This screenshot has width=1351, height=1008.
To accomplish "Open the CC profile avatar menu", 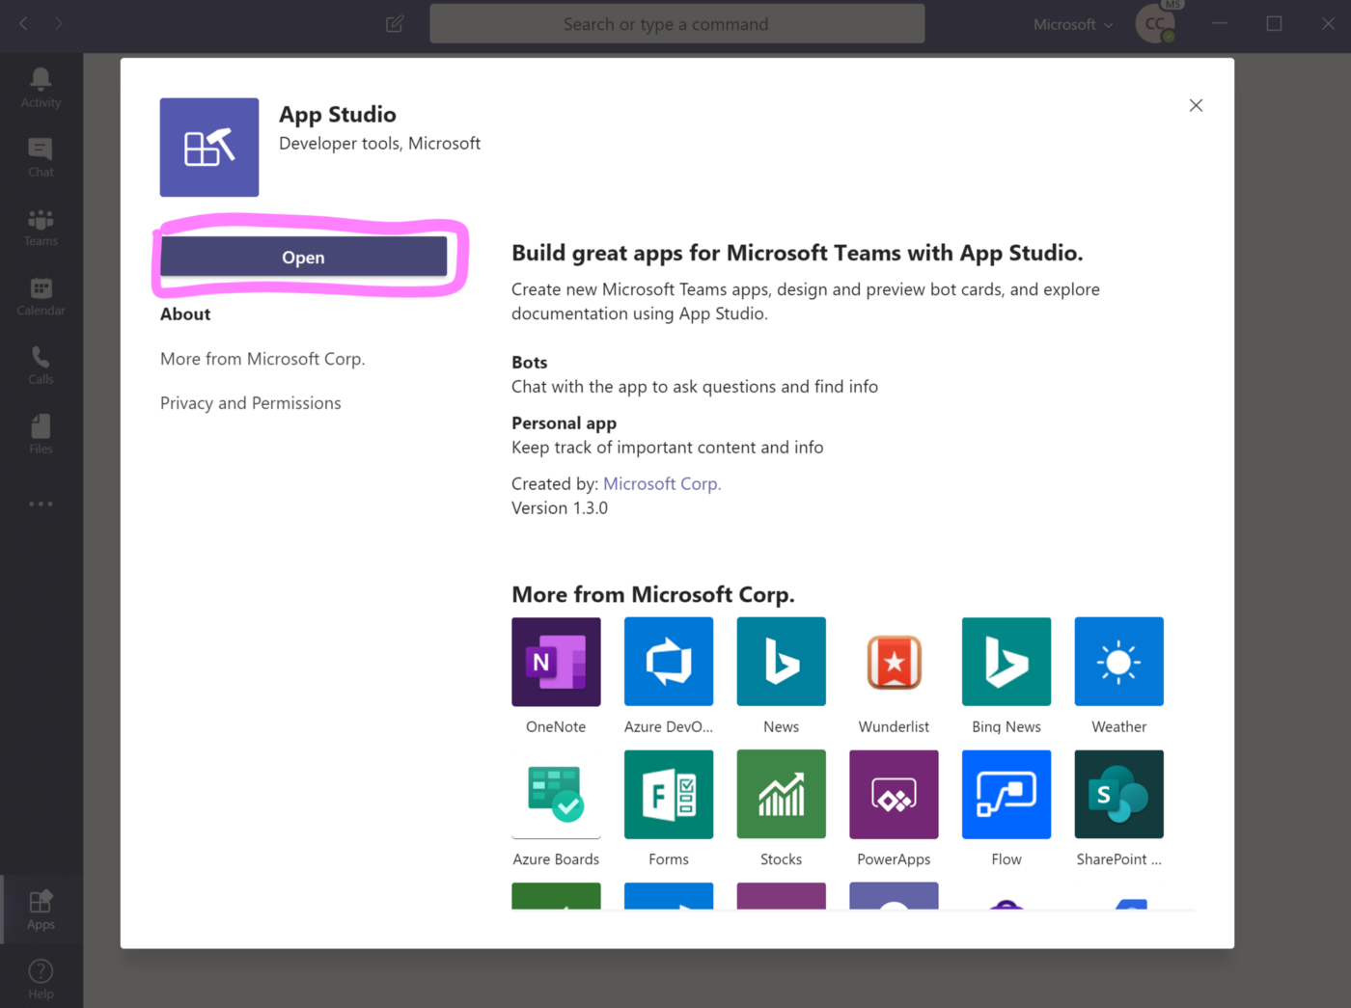I will (x=1155, y=24).
